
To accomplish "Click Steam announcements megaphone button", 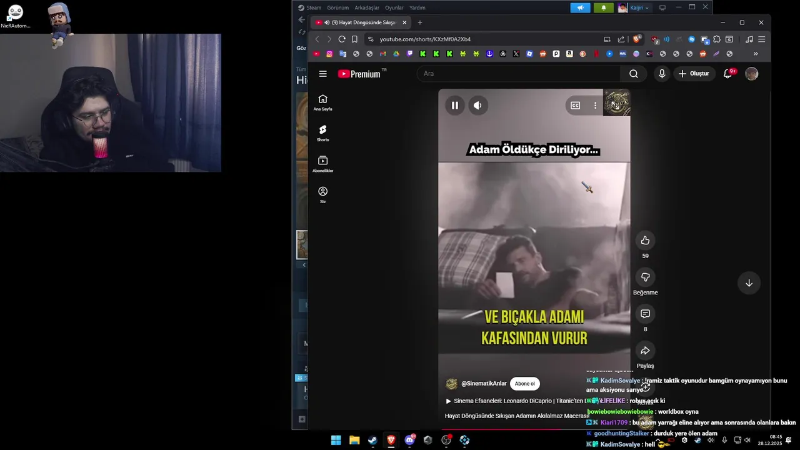I will 580,7.
